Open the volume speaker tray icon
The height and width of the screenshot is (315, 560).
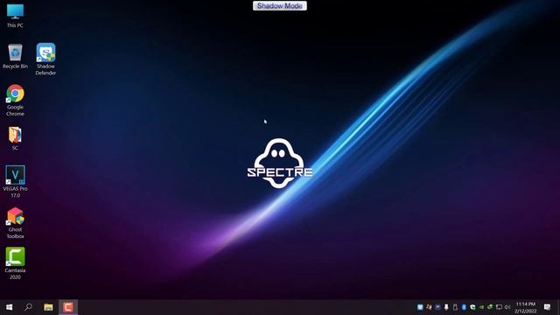[x=507, y=307]
